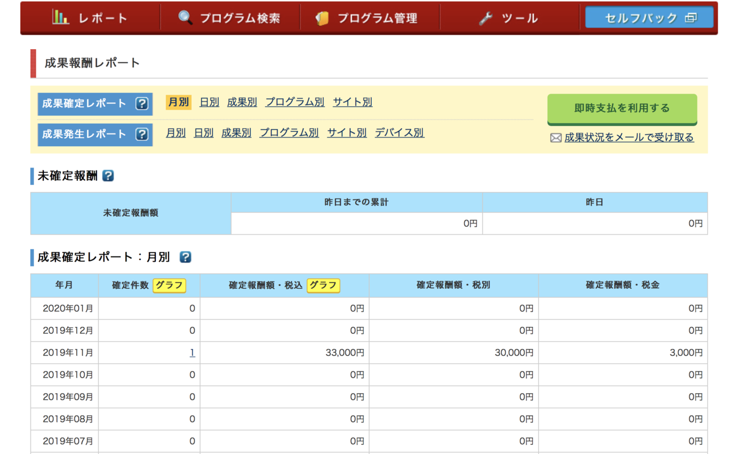Select 日別 in 成果確定レポート row
Viewport: 739px width, 454px height.
[210, 102]
